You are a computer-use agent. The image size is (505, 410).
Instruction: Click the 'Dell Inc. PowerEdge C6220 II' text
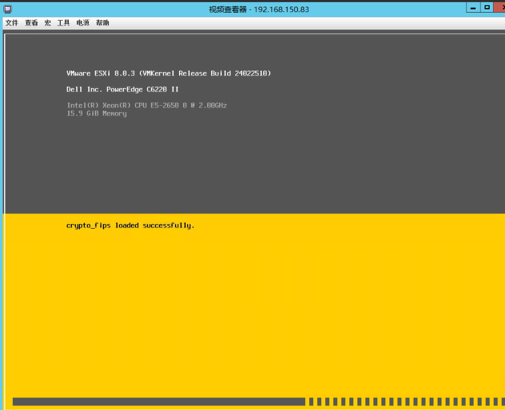(x=122, y=89)
